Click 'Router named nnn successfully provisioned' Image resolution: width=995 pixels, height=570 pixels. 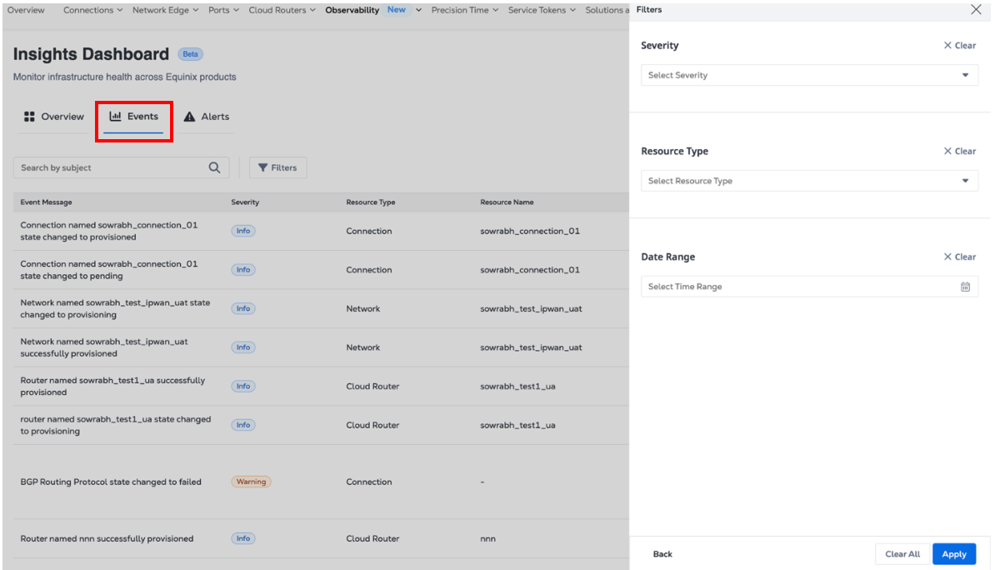pos(107,539)
